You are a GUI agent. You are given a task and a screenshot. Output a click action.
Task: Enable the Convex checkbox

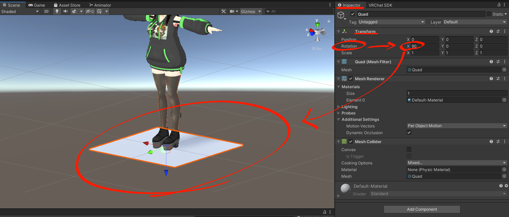tap(409, 150)
